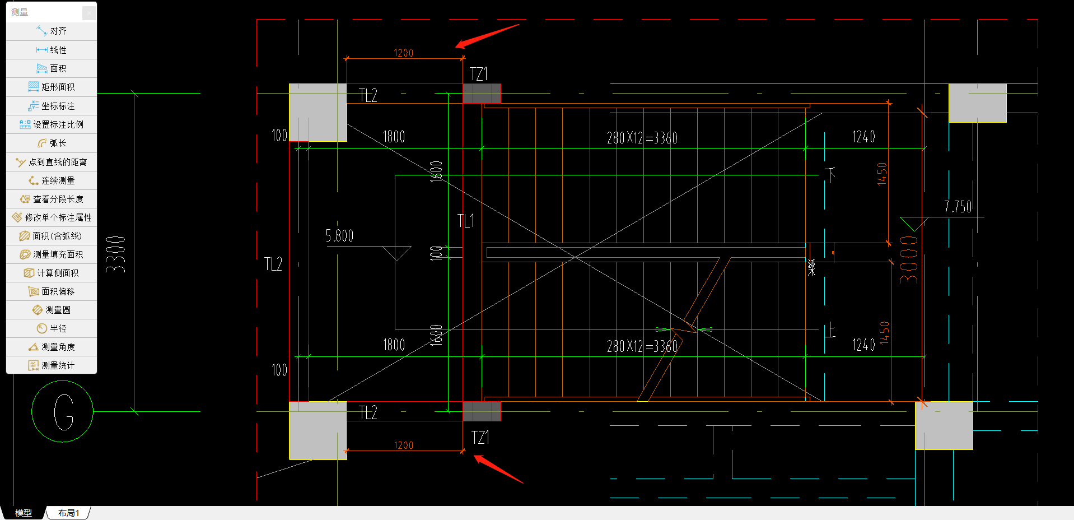Click the upper orange 1450 dimension
This screenshot has height=520, width=1074.
click(x=882, y=174)
